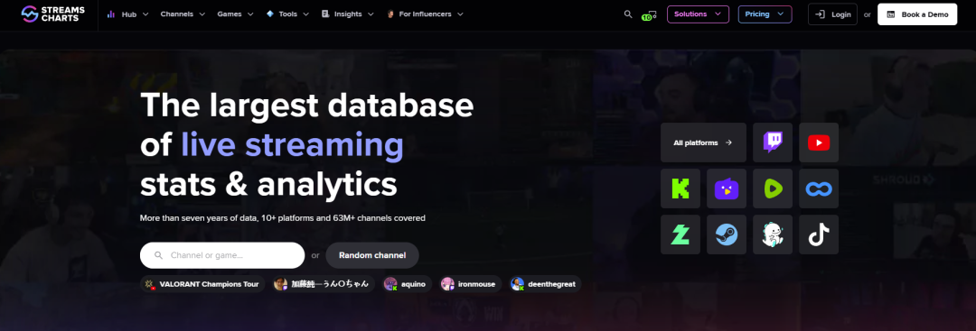Open the aquino channel chip
Image resolution: width=976 pixels, height=331 pixels.
pos(407,284)
